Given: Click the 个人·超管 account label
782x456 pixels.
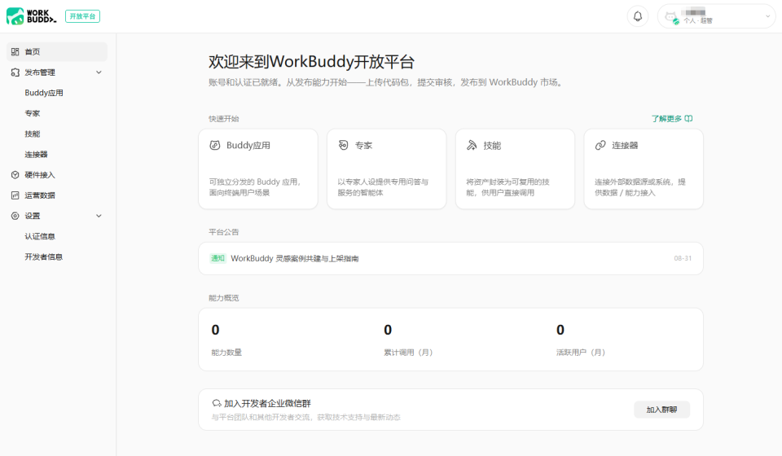Looking at the screenshot, I should coord(698,20).
